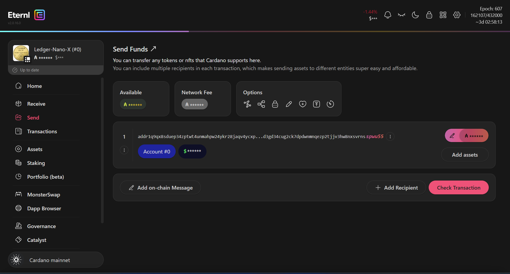Image resolution: width=510 pixels, height=274 pixels.
Task: Click the Check Transaction button
Action: (x=458, y=188)
